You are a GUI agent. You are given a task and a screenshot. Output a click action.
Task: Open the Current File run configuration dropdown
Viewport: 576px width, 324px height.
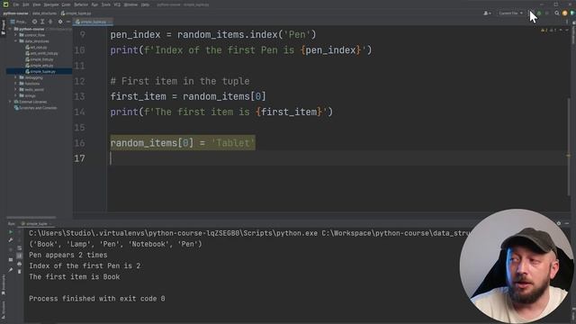(x=510, y=13)
